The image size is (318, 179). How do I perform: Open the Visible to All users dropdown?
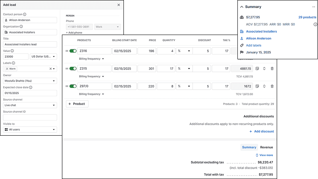click(x=30, y=130)
